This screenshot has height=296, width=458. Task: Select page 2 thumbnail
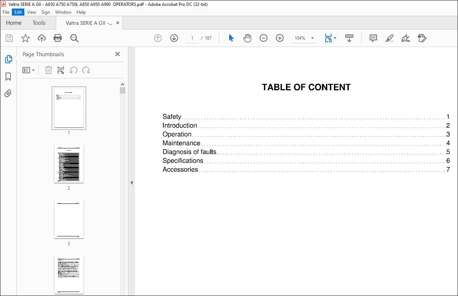tap(69, 164)
